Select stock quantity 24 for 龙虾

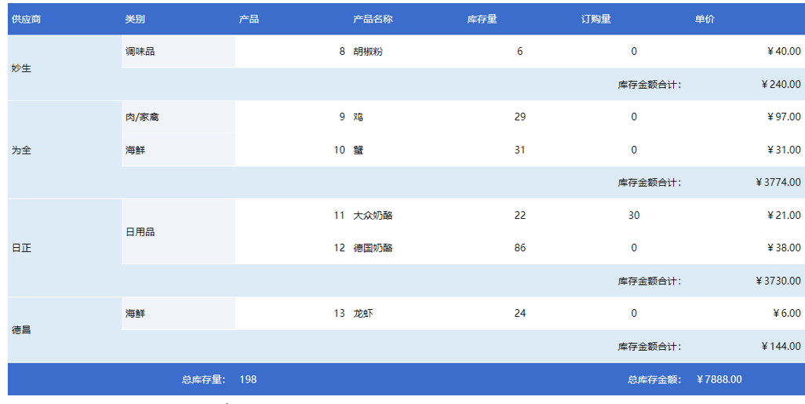pyautogui.click(x=520, y=313)
